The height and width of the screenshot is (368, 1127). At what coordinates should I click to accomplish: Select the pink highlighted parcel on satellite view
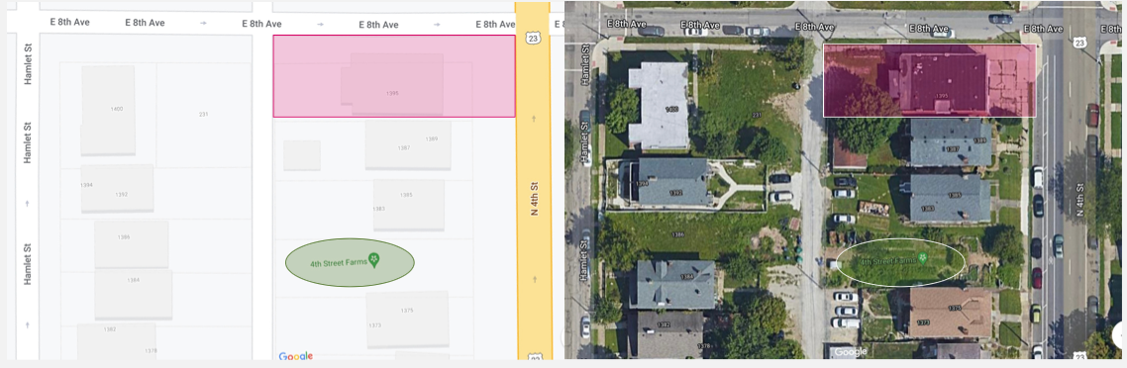[x=929, y=80]
